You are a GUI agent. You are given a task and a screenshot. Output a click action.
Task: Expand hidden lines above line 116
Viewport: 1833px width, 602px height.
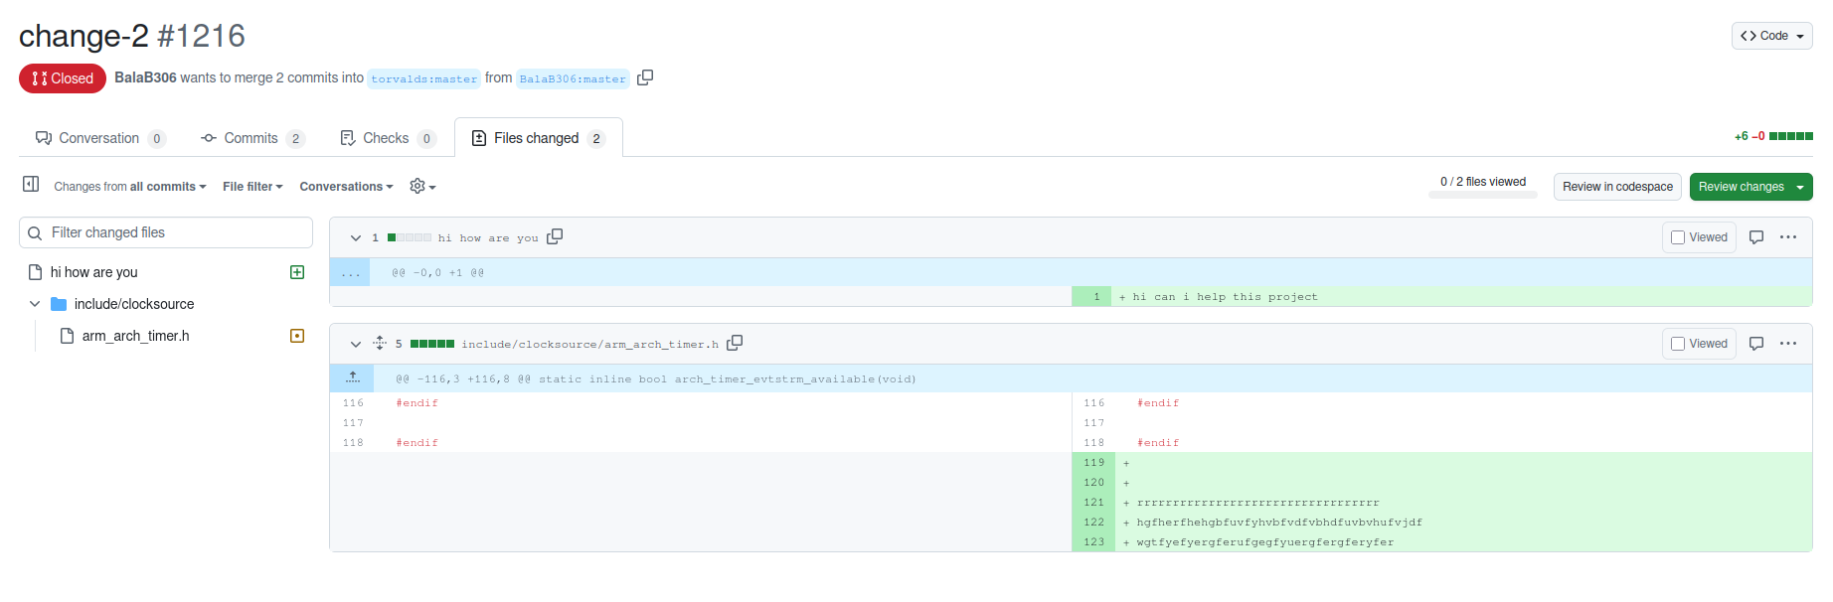[353, 378]
